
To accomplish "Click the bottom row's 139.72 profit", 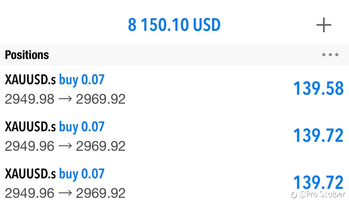I will [318, 182].
